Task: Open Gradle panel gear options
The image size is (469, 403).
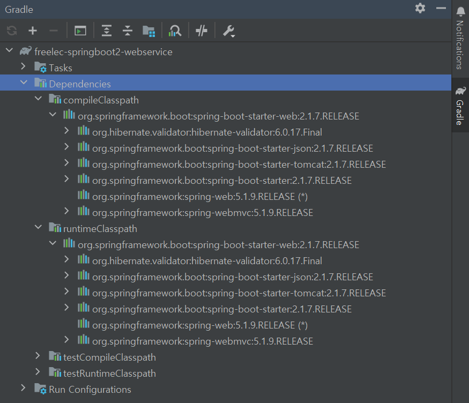Action: [420, 9]
